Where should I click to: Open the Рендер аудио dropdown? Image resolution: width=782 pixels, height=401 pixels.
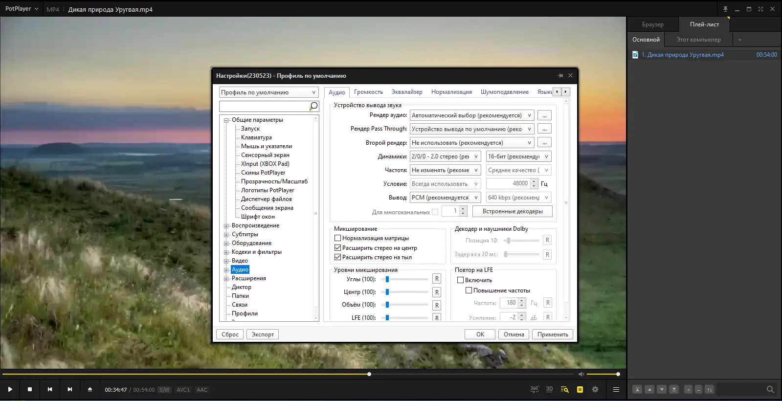click(x=471, y=115)
